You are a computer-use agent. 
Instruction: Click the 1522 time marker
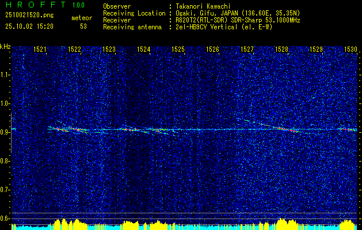click(75, 49)
